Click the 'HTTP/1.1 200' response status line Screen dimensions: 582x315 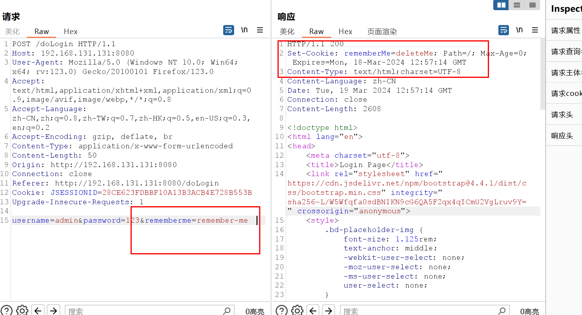(315, 44)
